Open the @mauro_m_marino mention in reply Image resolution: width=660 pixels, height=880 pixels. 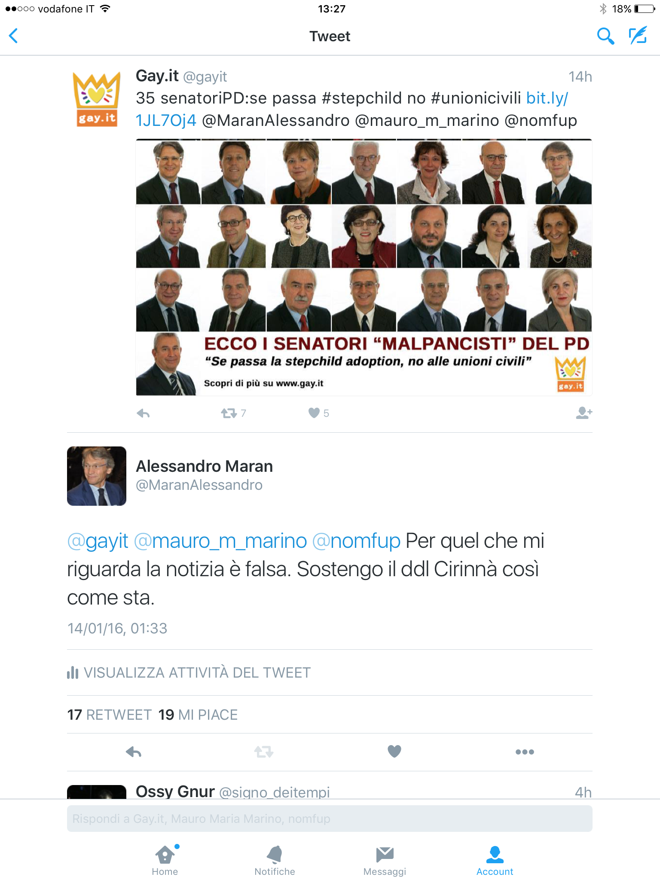220,541
